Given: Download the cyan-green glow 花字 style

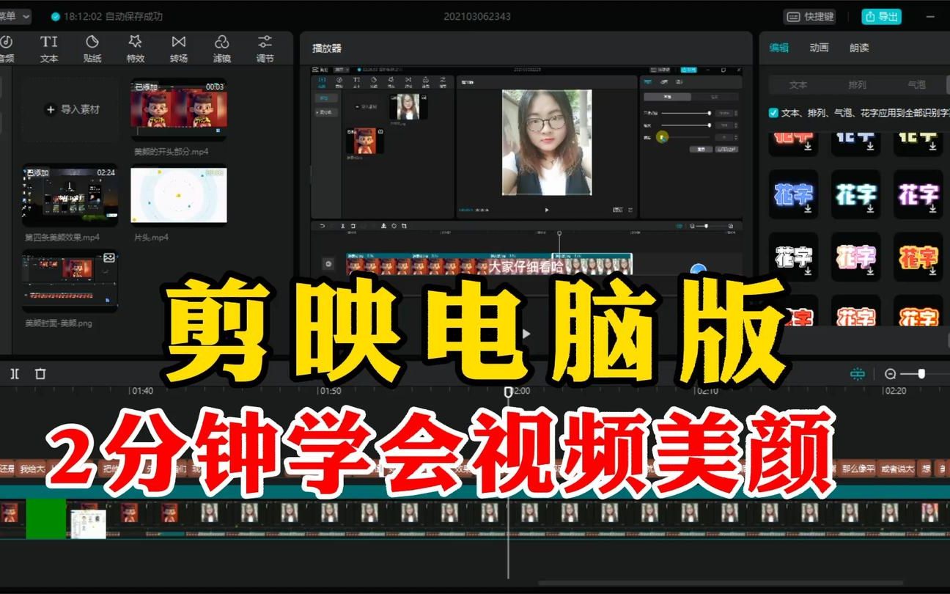Looking at the screenshot, I should point(870,209).
